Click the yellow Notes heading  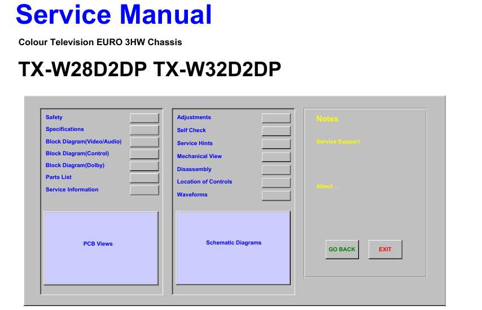pos(327,119)
